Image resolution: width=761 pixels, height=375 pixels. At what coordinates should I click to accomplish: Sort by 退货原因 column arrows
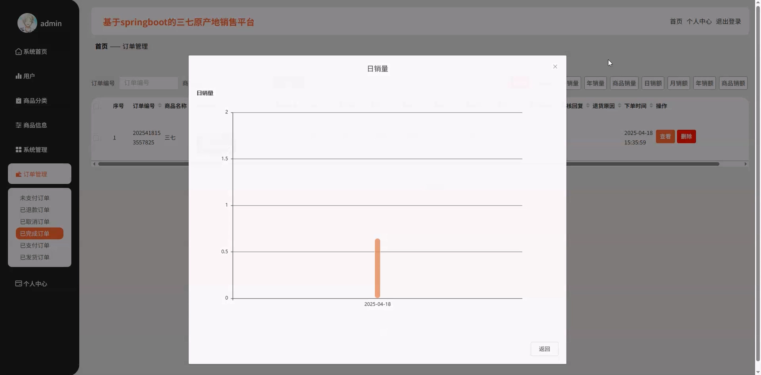tap(620, 106)
